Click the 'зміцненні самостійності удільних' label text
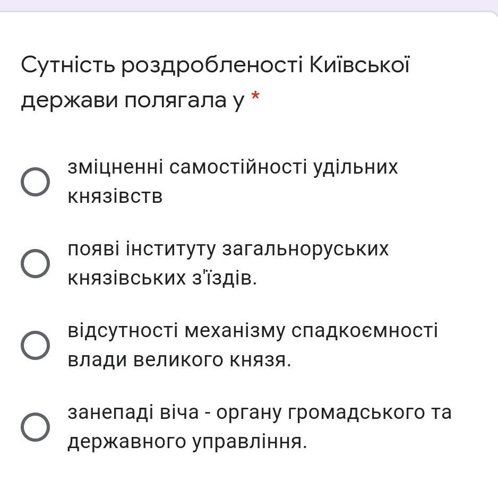 click(x=233, y=167)
